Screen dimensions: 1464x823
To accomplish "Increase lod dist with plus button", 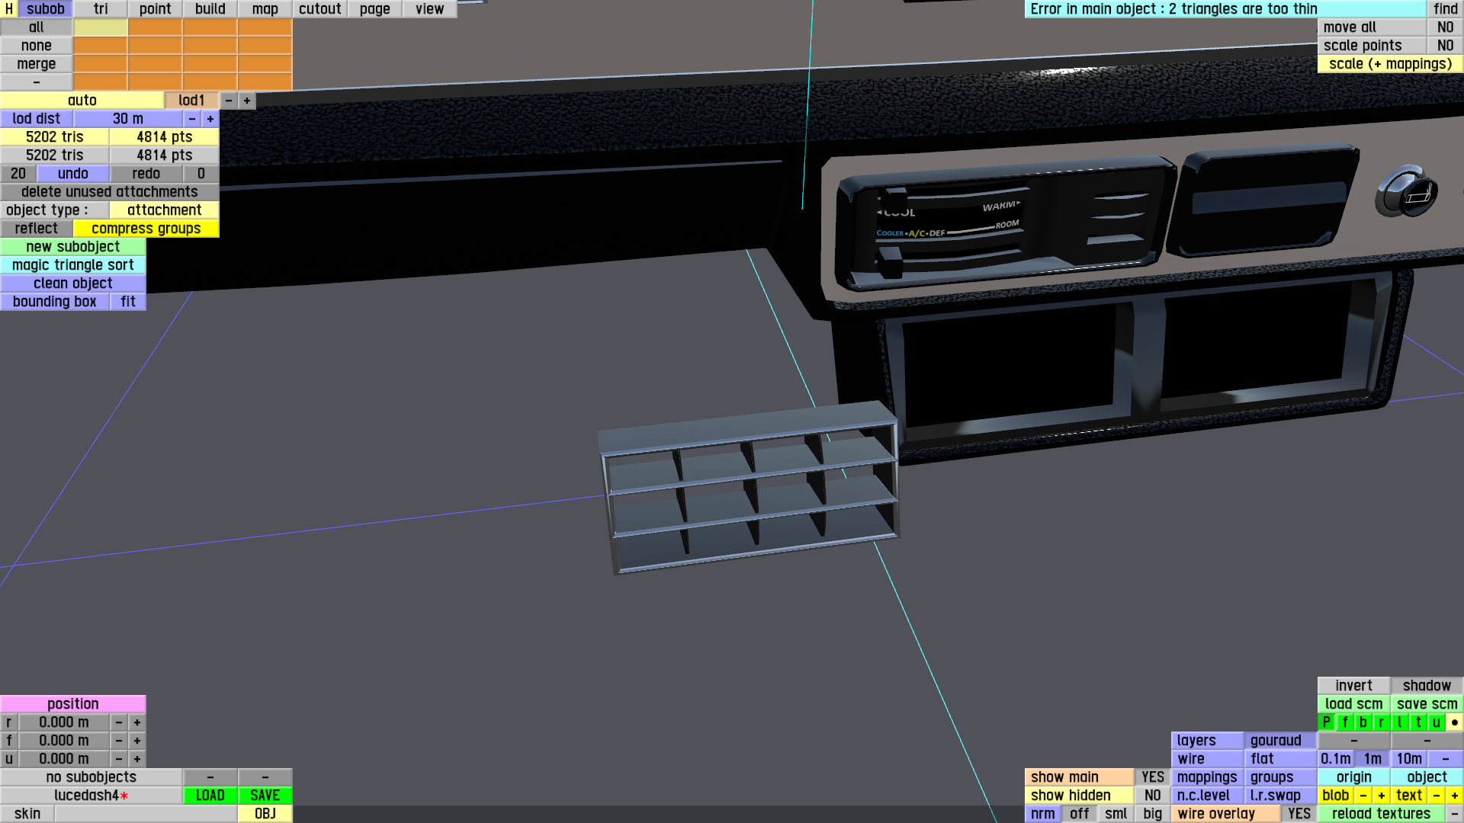I will [x=210, y=119].
